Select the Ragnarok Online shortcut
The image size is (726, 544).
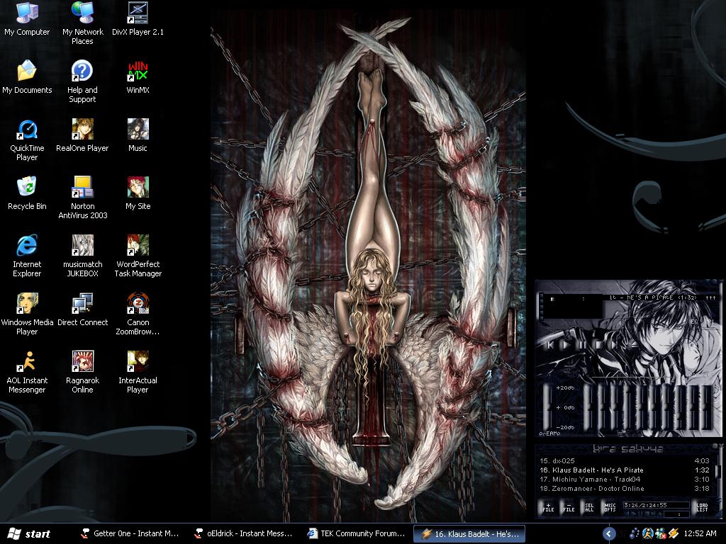pyautogui.click(x=82, y=372)
